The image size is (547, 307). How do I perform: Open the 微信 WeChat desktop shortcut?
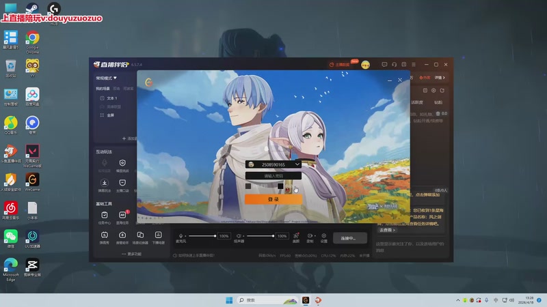point(11,239)
